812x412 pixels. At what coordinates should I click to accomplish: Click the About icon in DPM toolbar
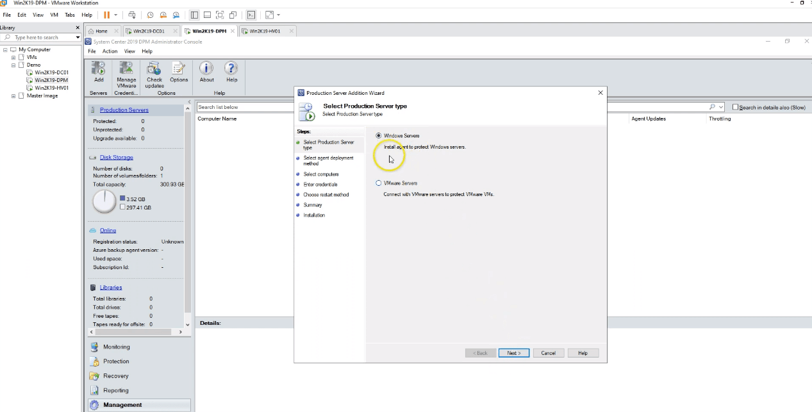pos(206,68)
